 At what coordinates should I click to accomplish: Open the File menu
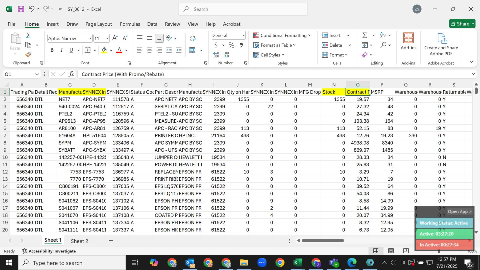11,24
